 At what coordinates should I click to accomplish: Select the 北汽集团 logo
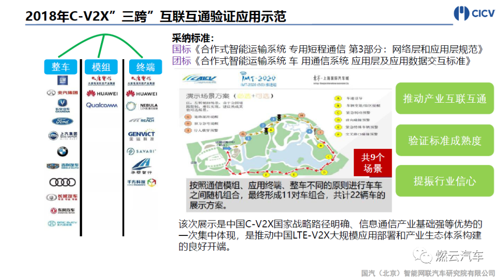(x=62, y=93)
